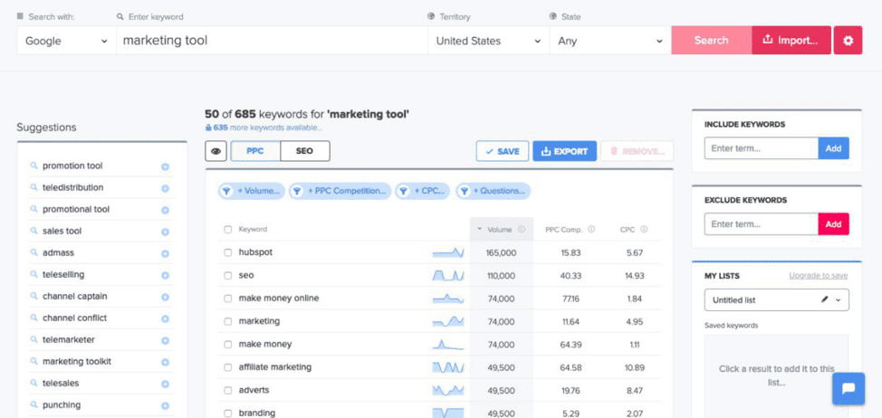Click plus icon next to 'marketing toolkit'
The height and width of the screenshot is (418, 882).
[x=165, y=362]
